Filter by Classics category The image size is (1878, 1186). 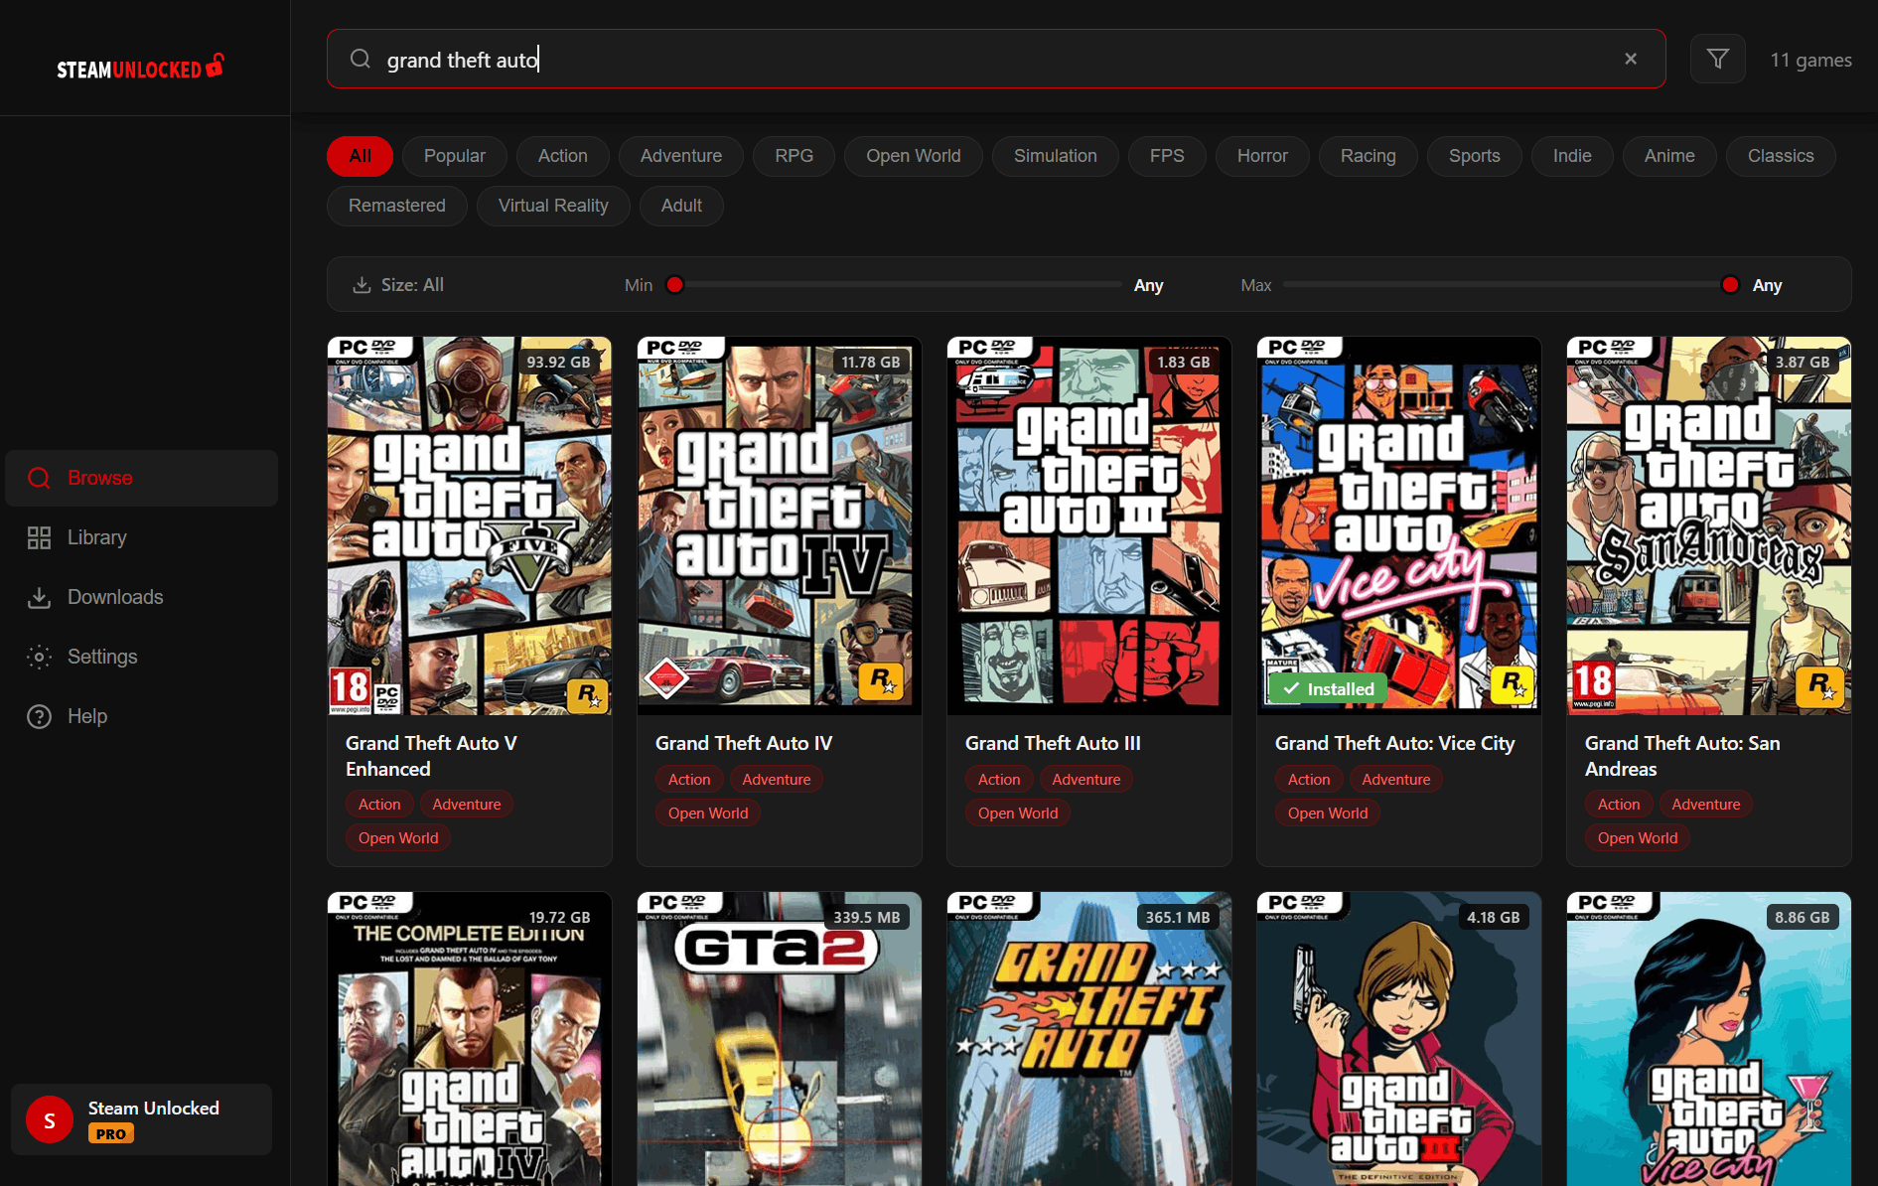pos(1781,156)
